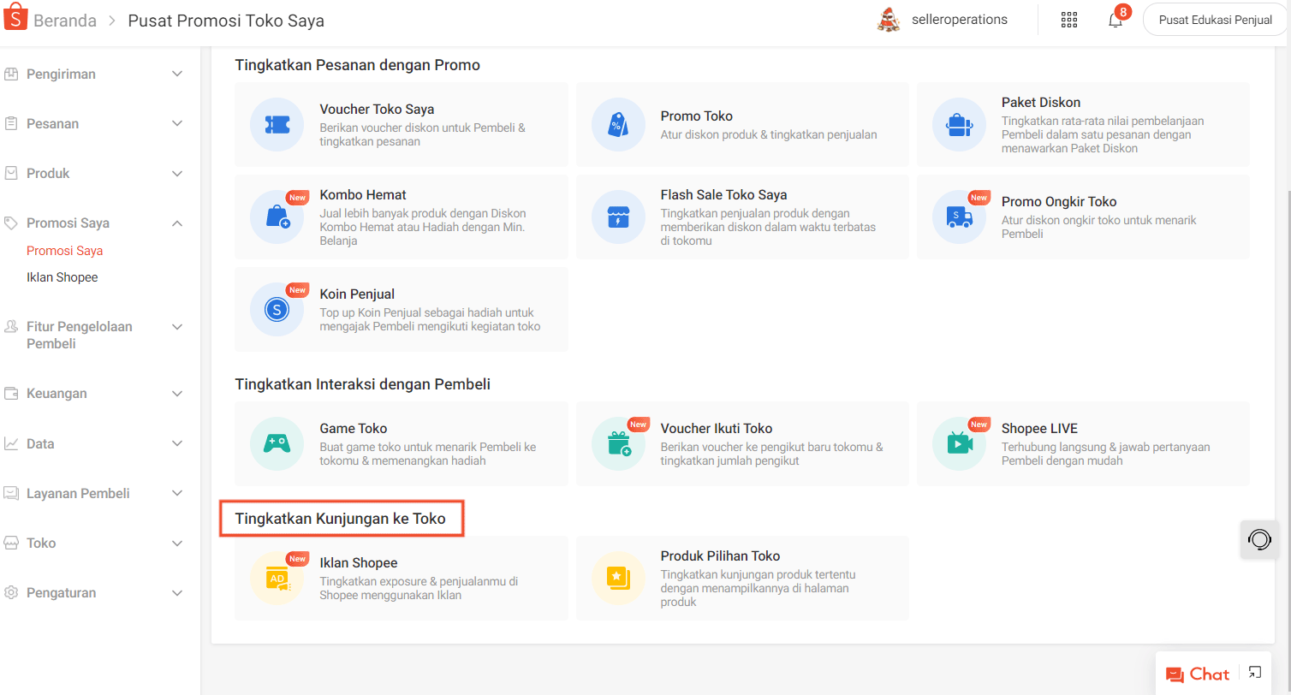This screenshot has width=1291, height=695.
Task: Click the Koin Penjual coin icon
Action: [x=277, y=310]
